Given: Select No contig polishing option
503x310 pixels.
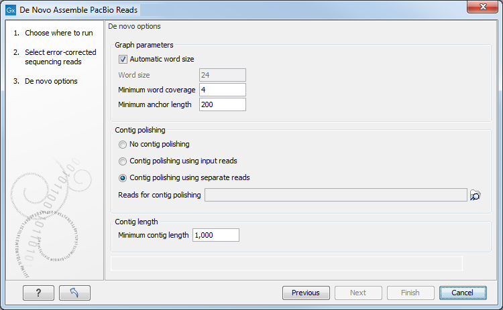Looking at the screenshot, I should [123, 145].
